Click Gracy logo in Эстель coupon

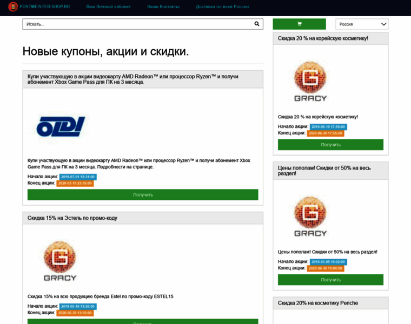coord(60,261)
